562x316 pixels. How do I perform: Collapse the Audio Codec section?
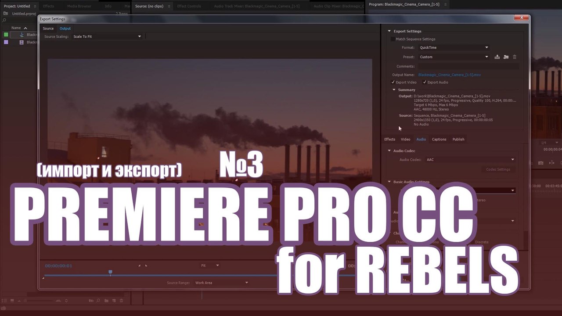pos(389,151)
